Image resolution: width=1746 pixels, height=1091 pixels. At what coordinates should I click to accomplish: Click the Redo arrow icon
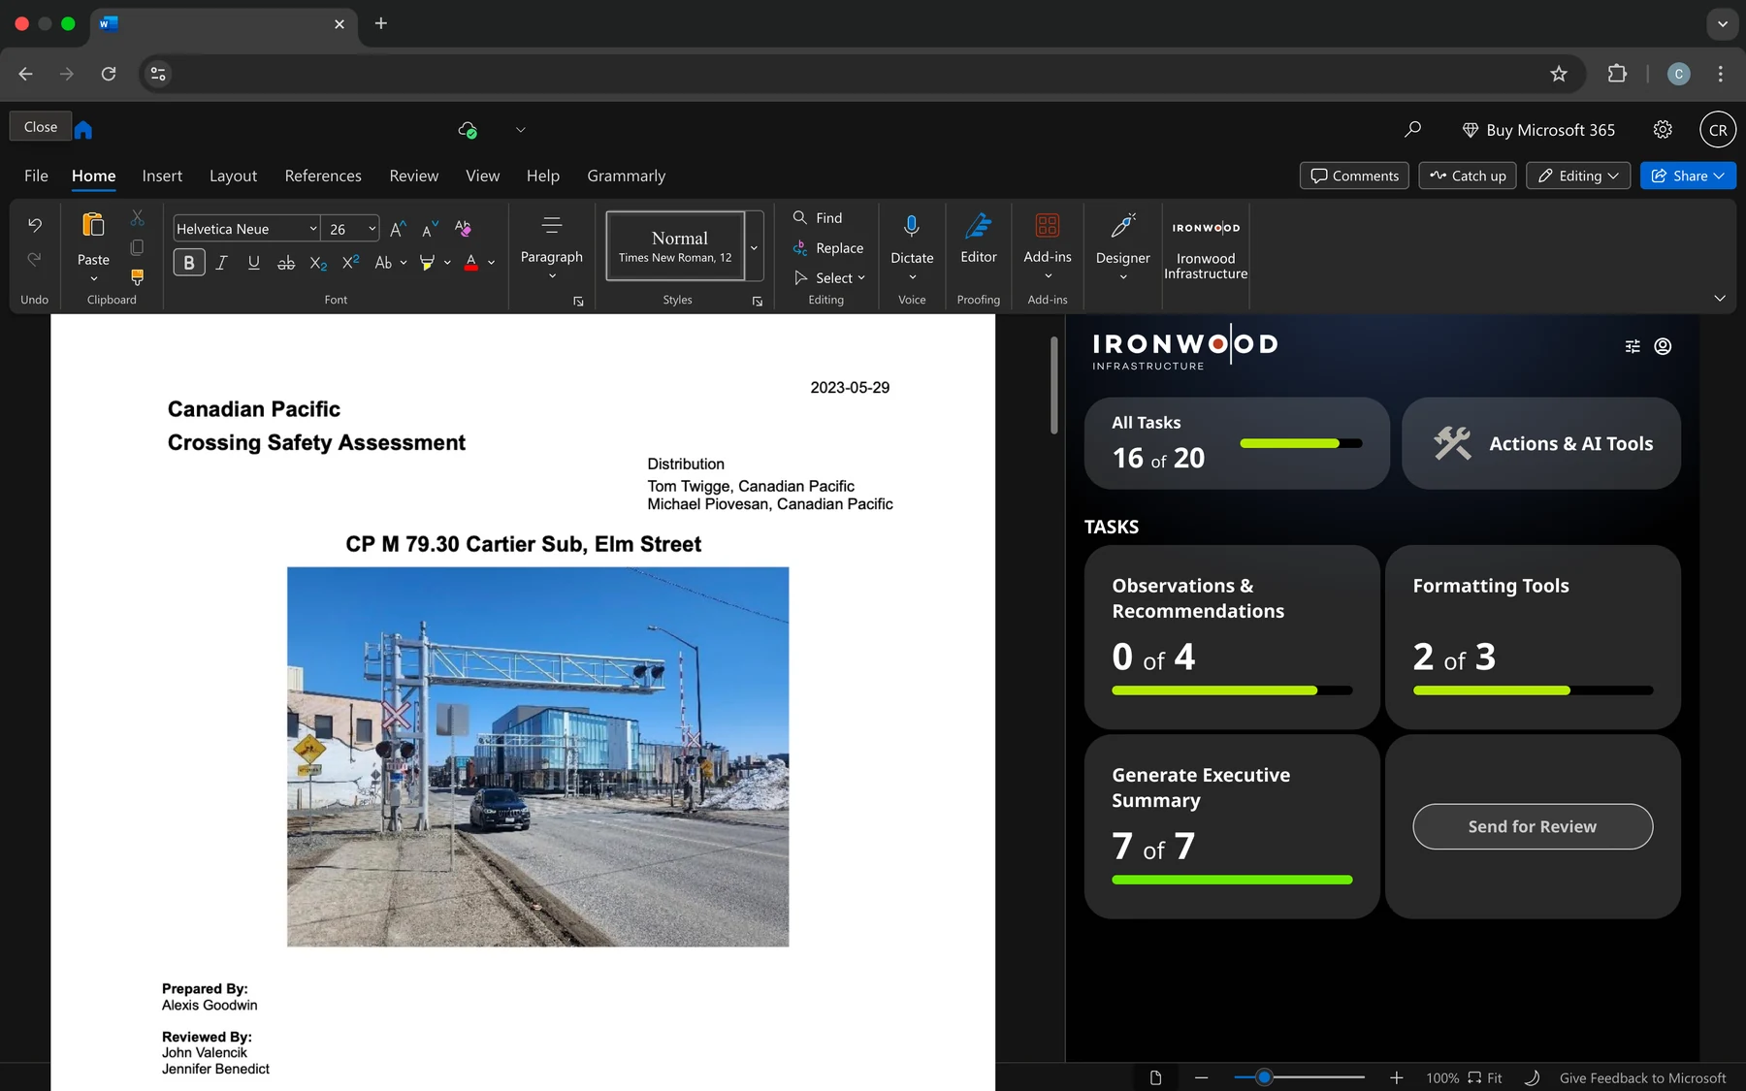35,259
